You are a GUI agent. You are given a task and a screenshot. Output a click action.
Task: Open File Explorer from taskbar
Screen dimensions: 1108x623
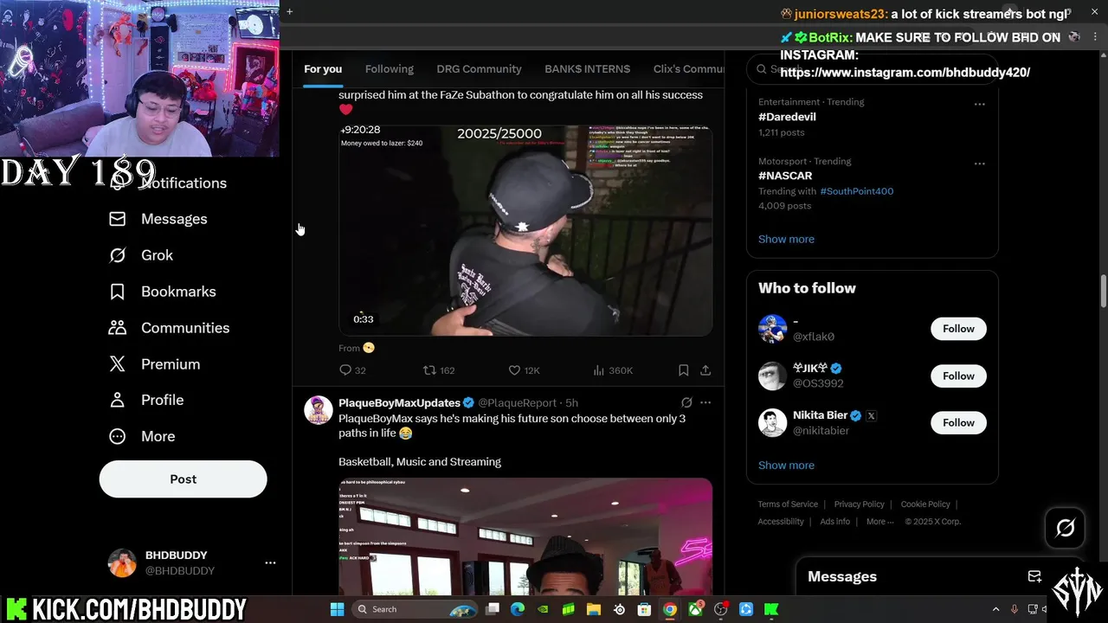(594, 609)
